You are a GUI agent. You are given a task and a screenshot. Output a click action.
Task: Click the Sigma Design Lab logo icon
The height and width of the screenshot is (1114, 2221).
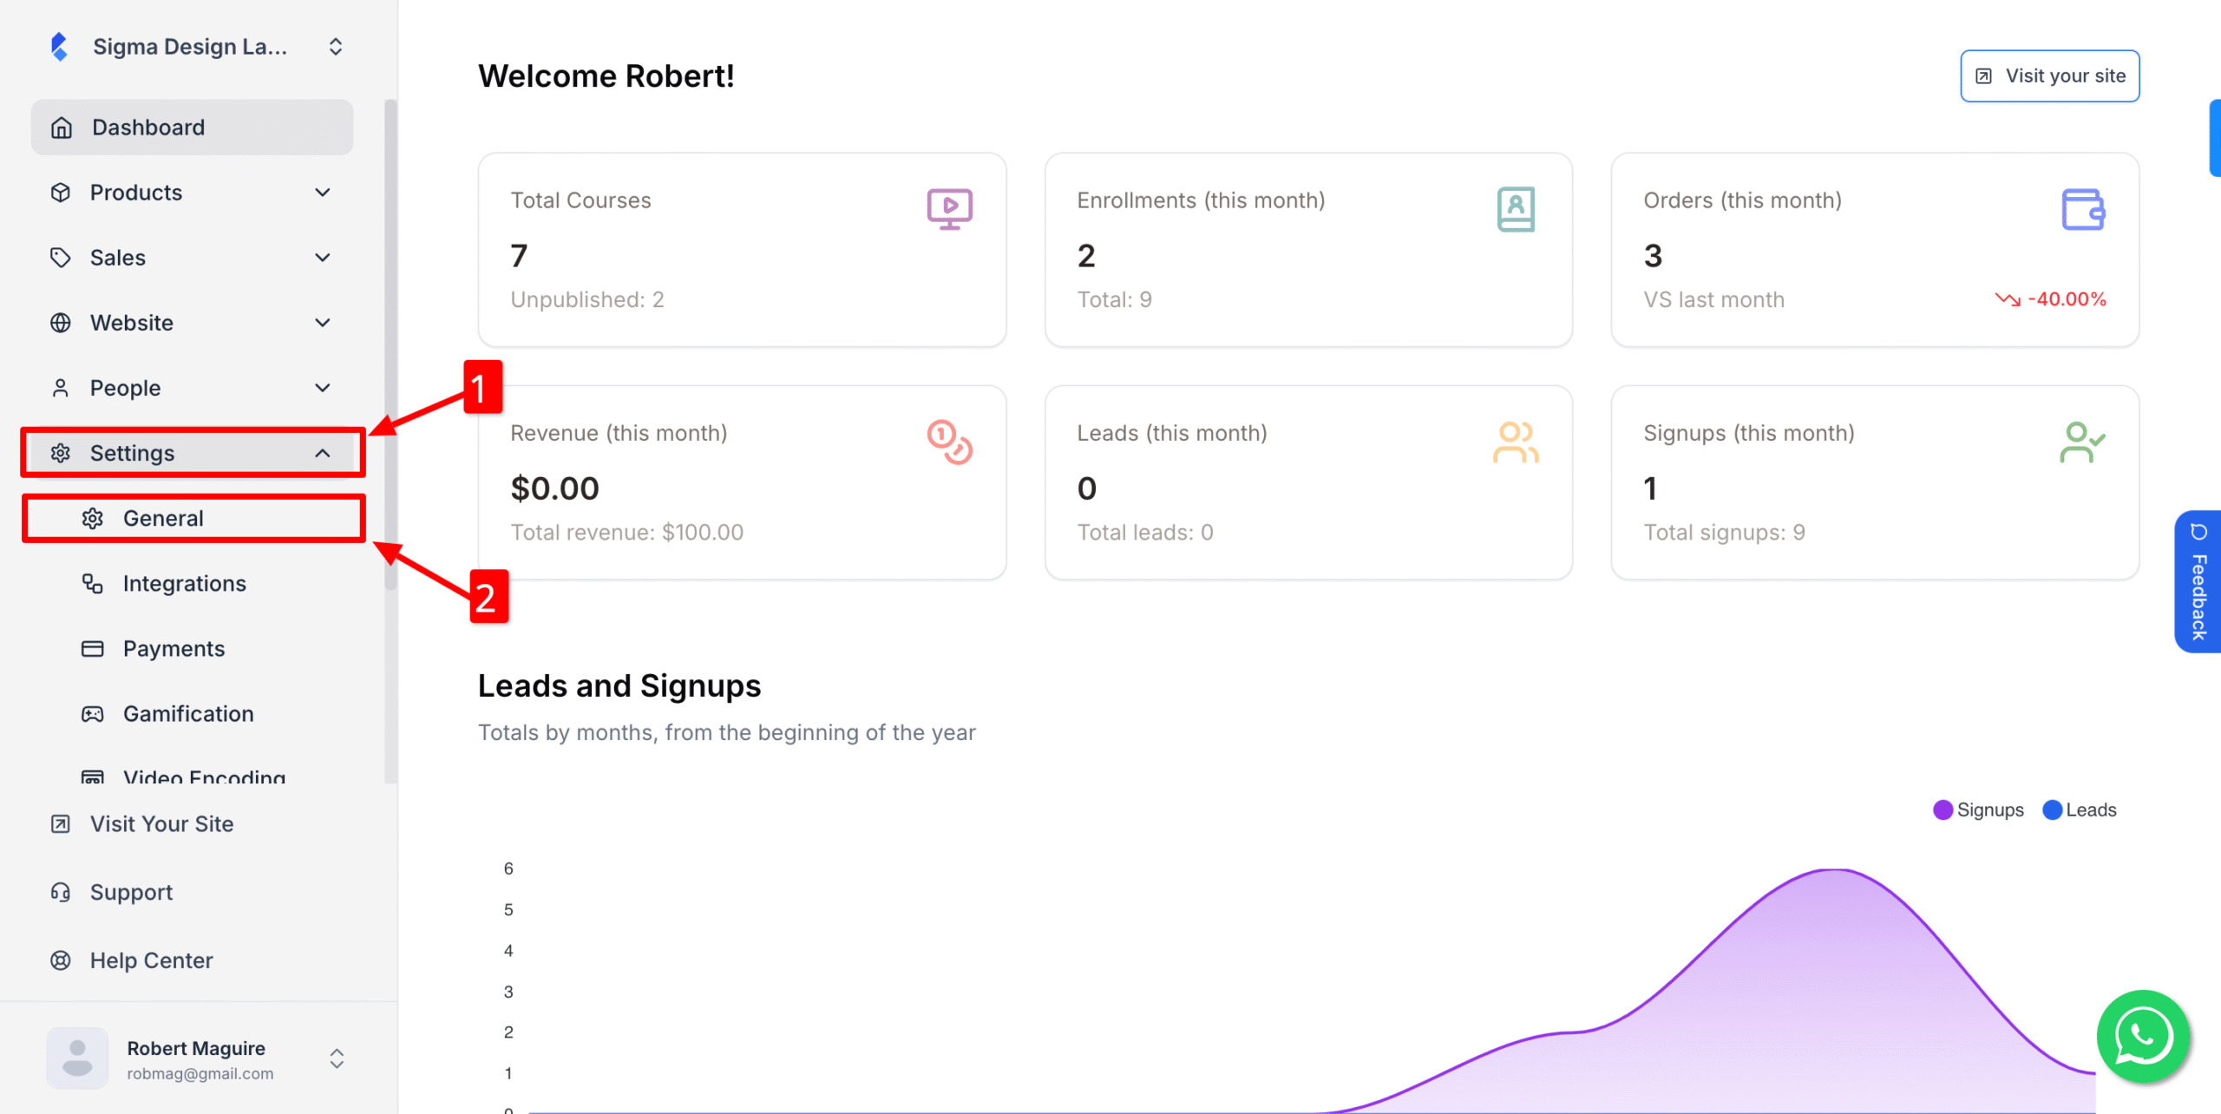(x=59, y=47)
